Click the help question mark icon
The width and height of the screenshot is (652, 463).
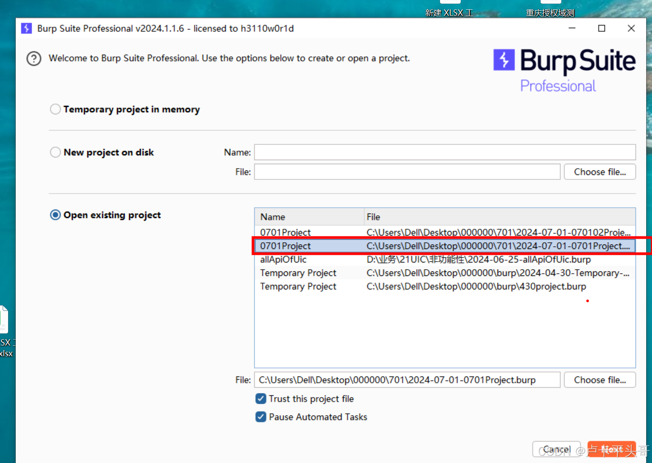click(34, 58)
